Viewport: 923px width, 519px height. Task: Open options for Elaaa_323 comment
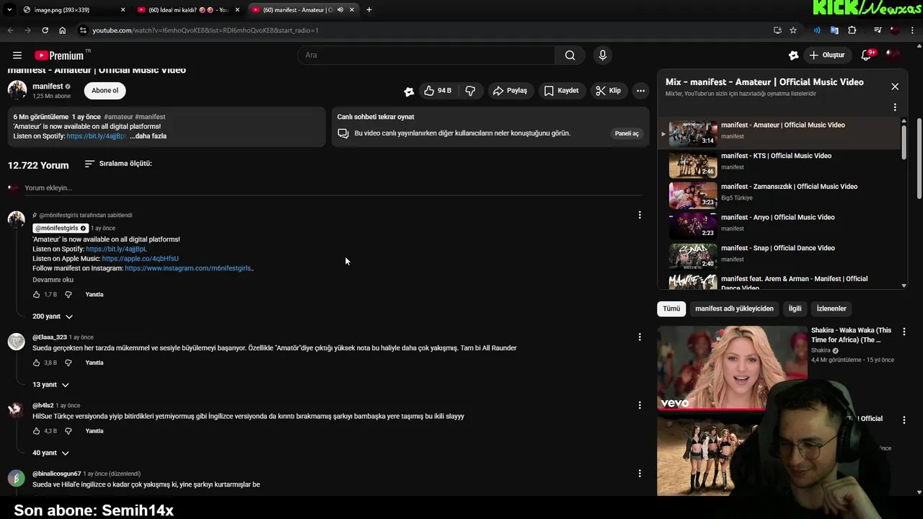pos(640,337)
